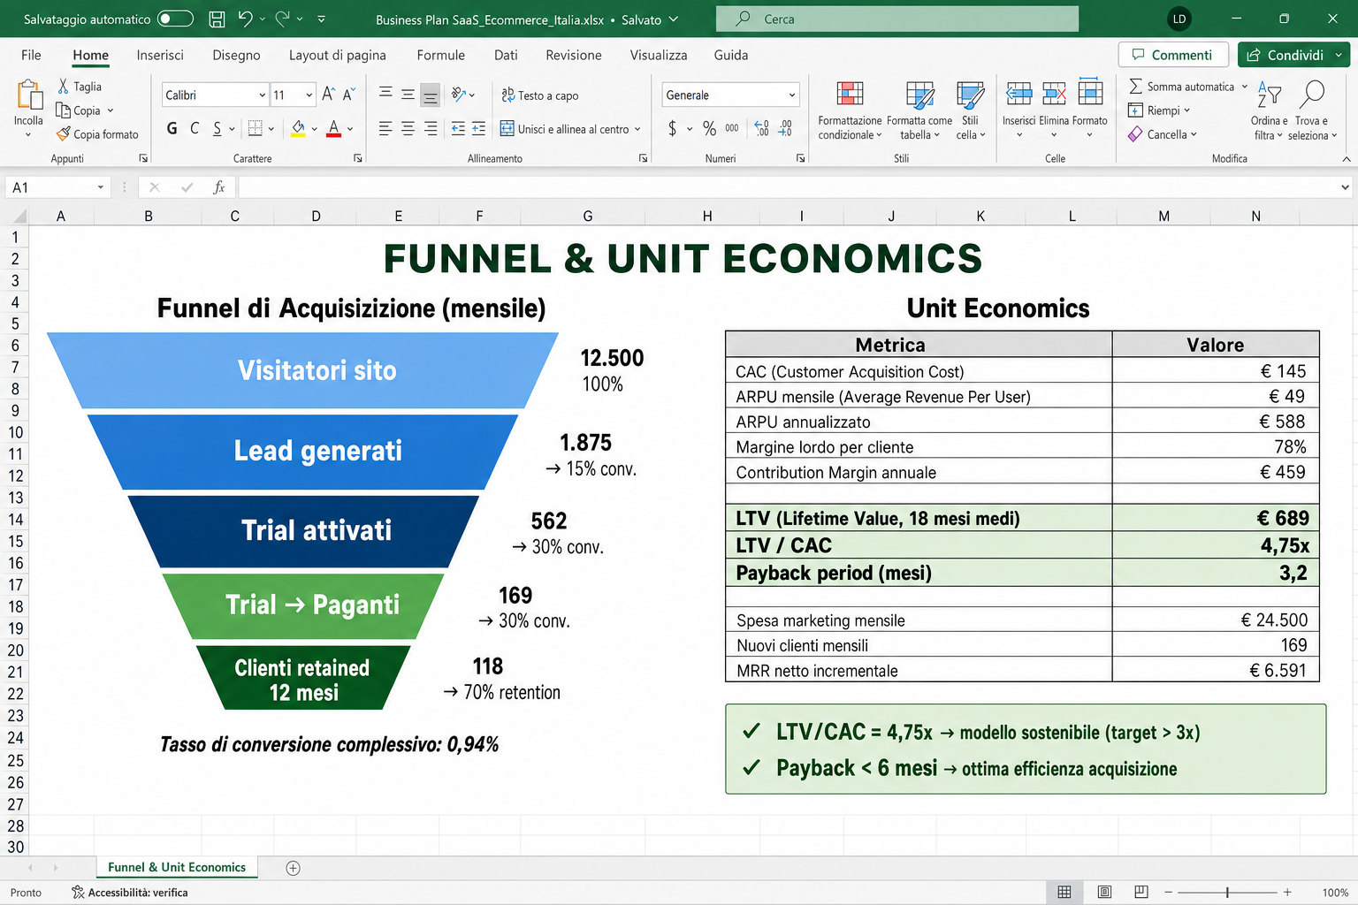Toggle Corsivo (C) italic formatting
The width and height of the screenshot is (1358, 905).
[195, 128]
